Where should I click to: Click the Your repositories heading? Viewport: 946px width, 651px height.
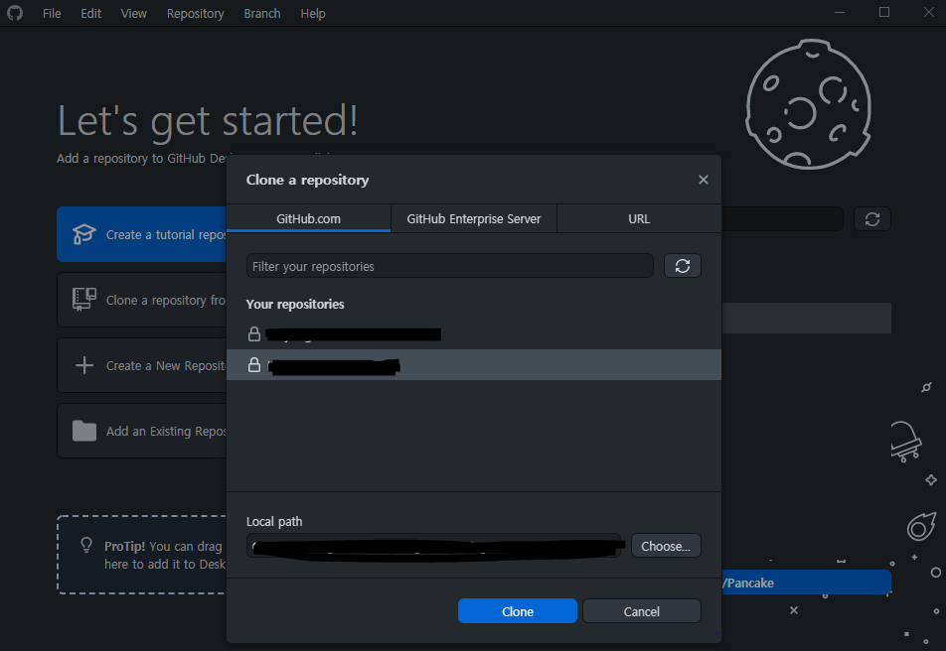(x=295, y=304)
